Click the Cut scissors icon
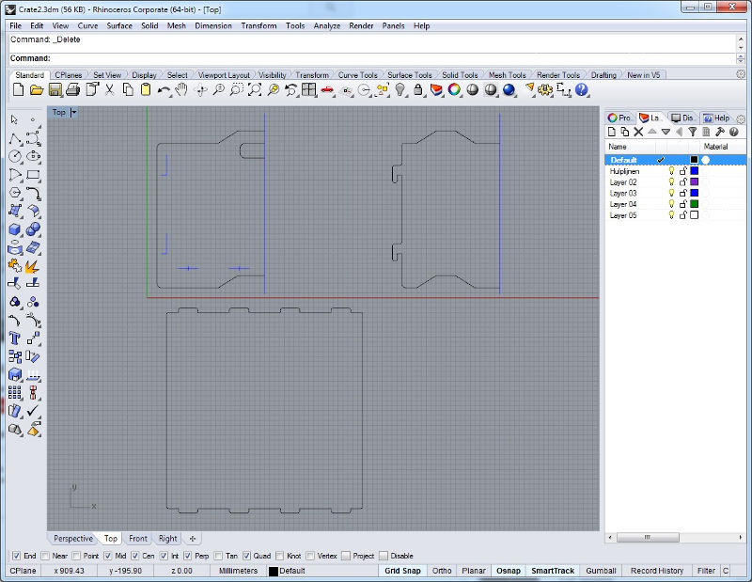752x582 pixels. pyautogui.click(x=110, y=89)
